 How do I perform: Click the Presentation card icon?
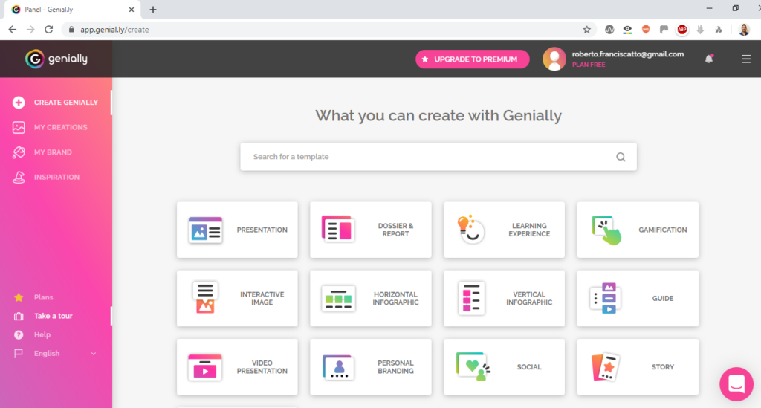[205, 230]
